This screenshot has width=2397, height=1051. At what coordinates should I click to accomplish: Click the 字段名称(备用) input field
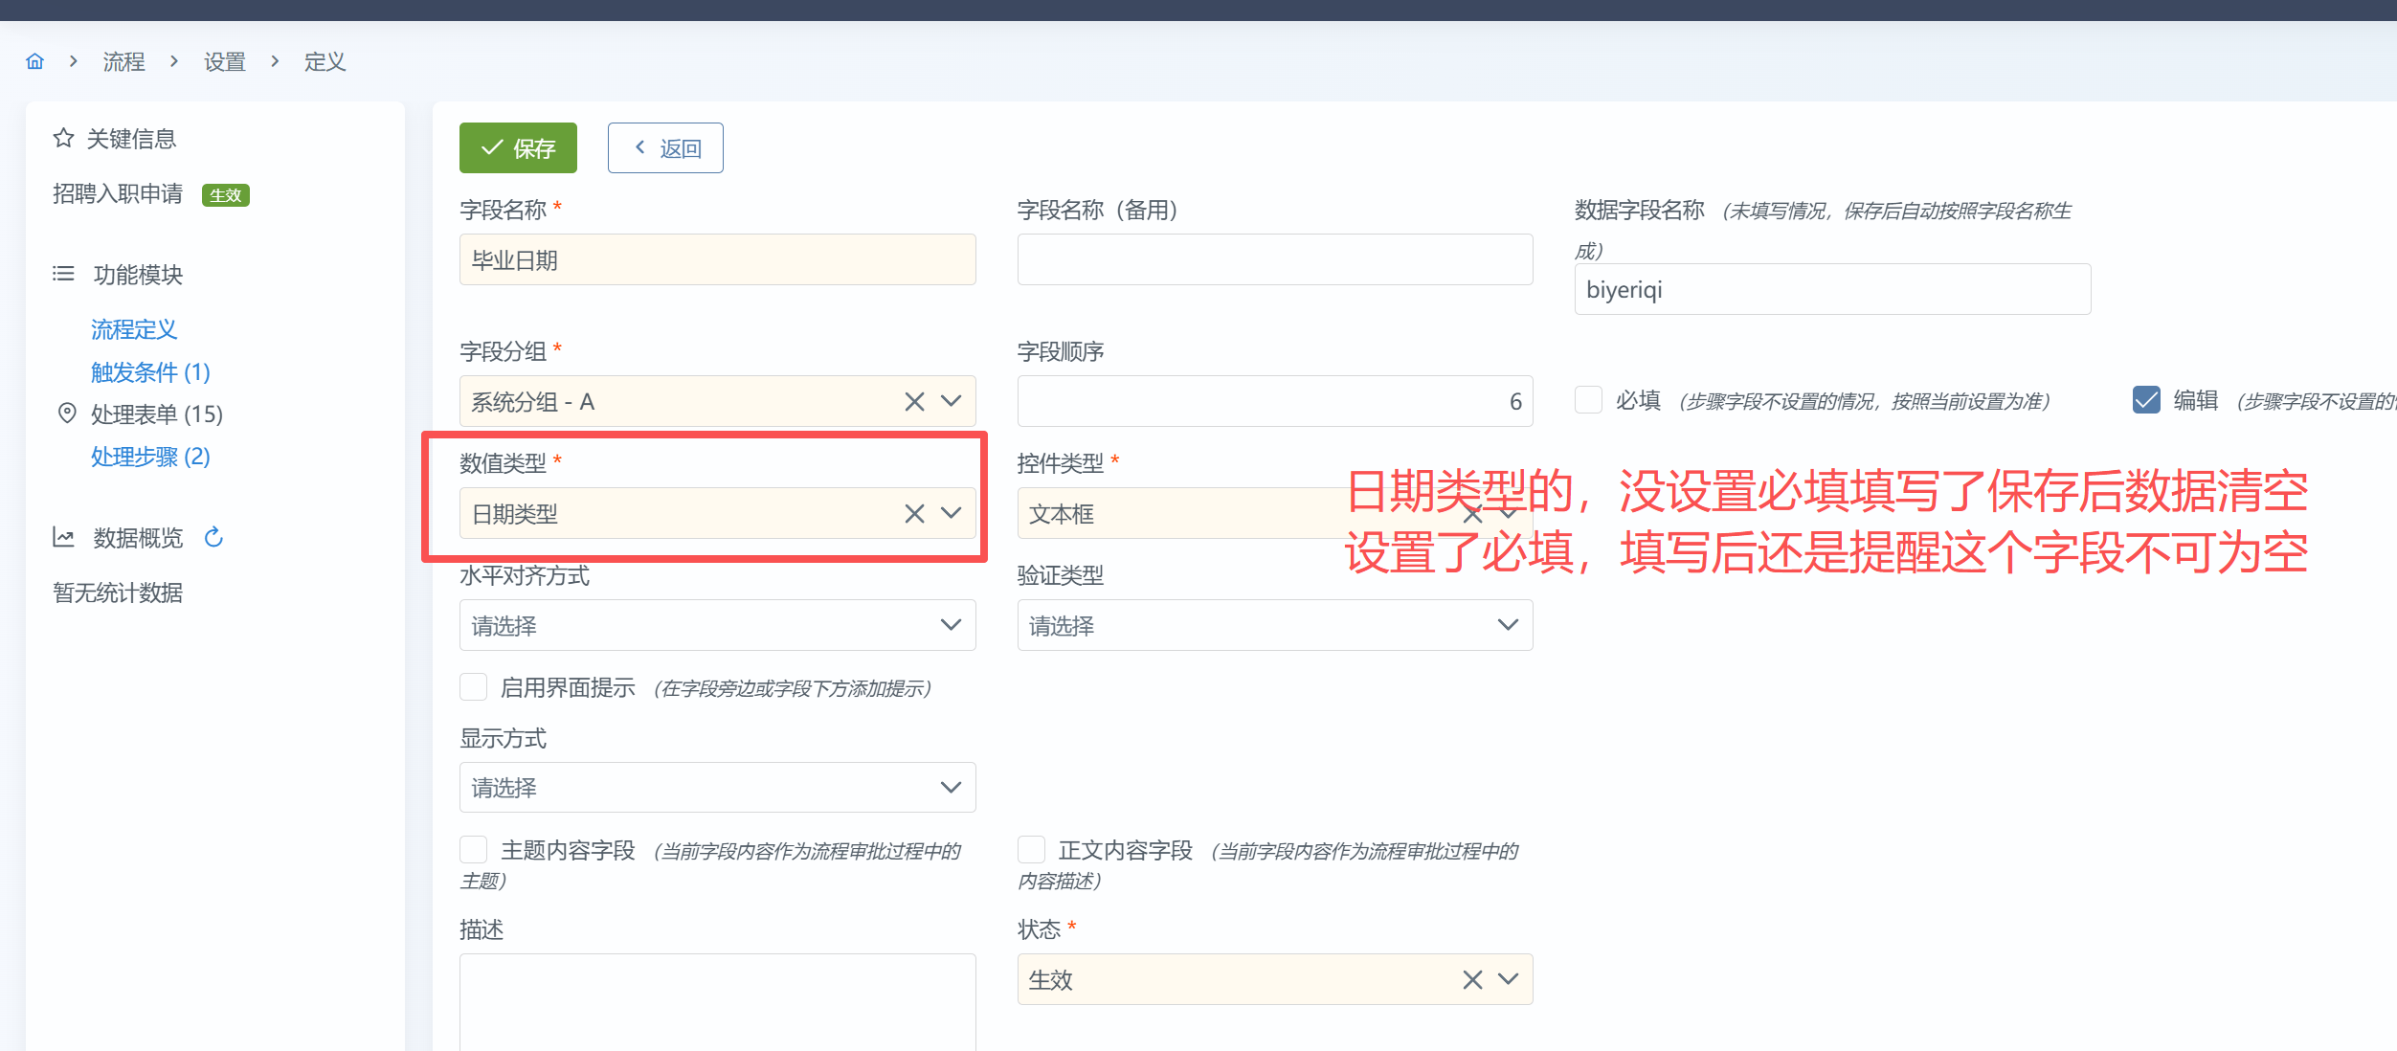click(1274, 259)
